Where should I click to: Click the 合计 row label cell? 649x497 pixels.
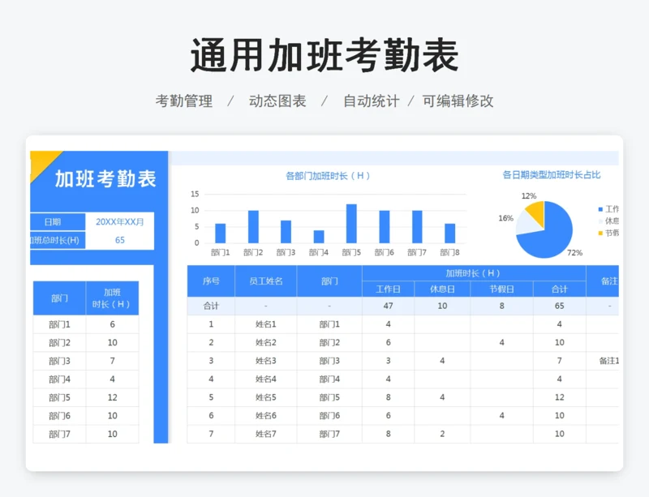point(211,306)
